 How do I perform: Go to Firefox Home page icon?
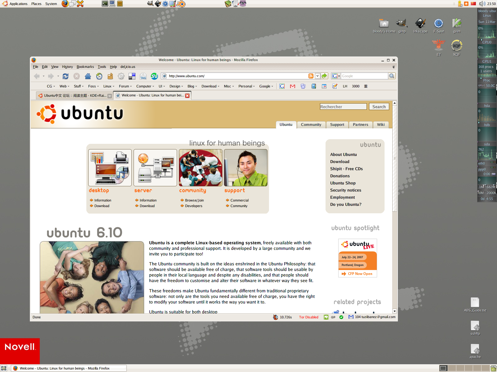88,76
